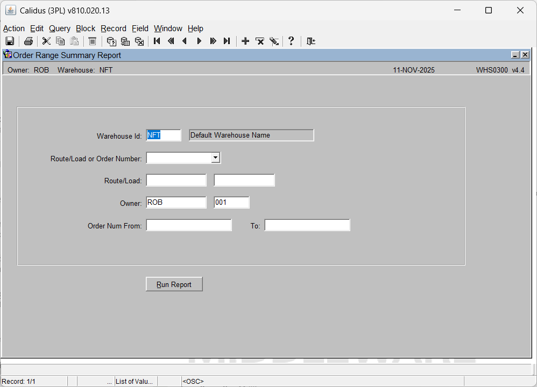
Task: Click the Help question mark icon
Action: 291,41
